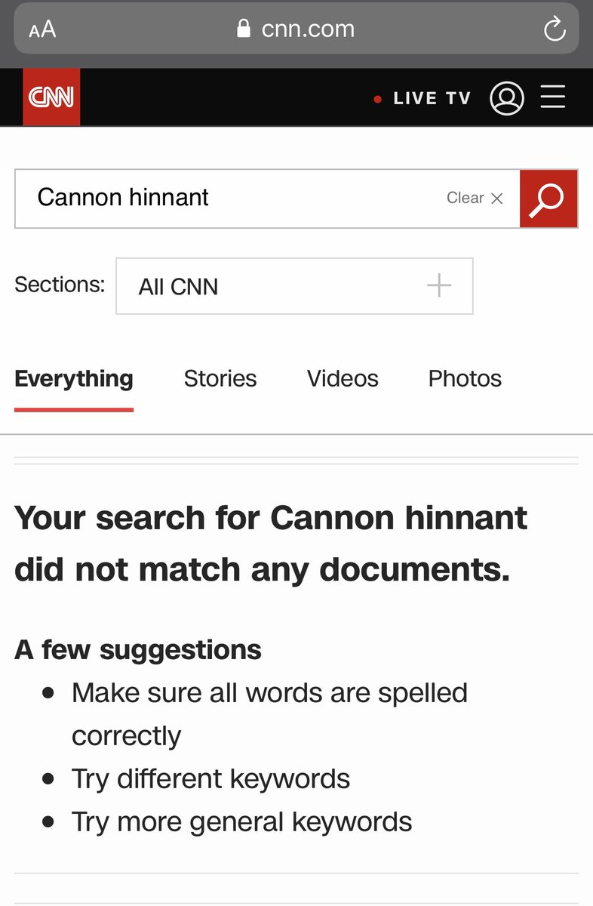Image resolution: width=593 pixels, height=906 pixels.
Task: Reload the page with the refresh arrow
Action: pos(555,30)
